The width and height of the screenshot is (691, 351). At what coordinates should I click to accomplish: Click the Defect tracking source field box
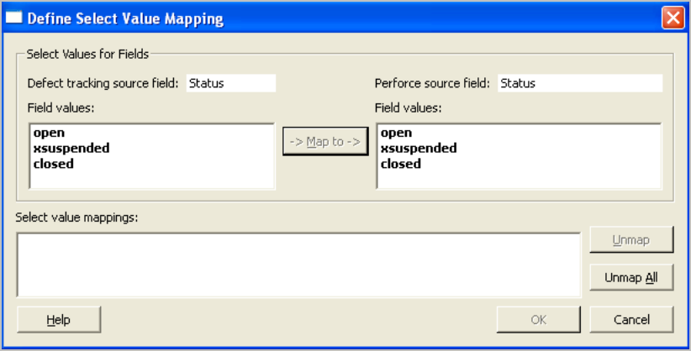click(230, 83)
